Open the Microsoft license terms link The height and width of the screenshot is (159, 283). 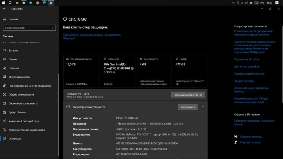[254, 47]
